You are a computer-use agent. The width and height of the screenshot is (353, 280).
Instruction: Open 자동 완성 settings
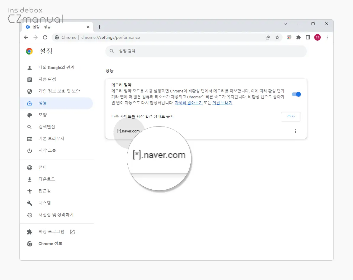tap(56, 79)
